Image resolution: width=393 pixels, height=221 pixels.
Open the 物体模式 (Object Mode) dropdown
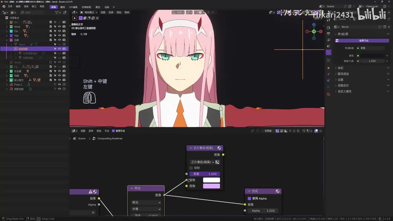click(x=89, y=12)
